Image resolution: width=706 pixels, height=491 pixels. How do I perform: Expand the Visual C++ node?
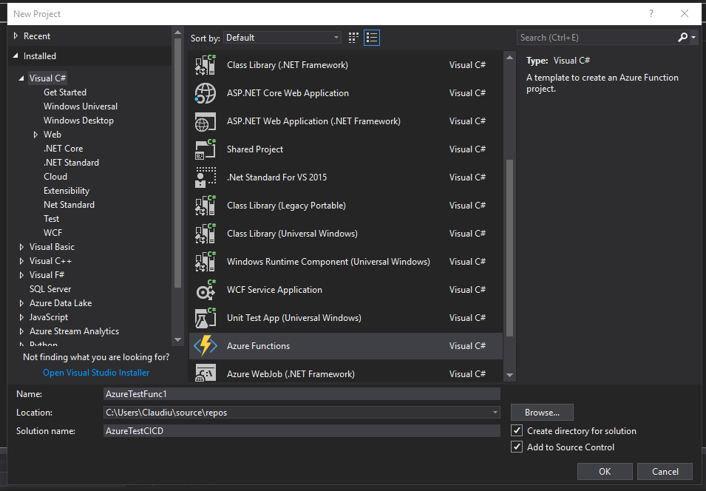(x=21, y=261)
